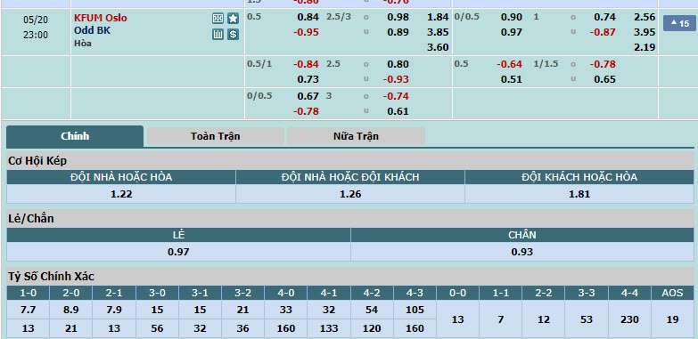Choose first-half away win odds 3.95
Screen dimensions: 698x339
coord(645,32)
